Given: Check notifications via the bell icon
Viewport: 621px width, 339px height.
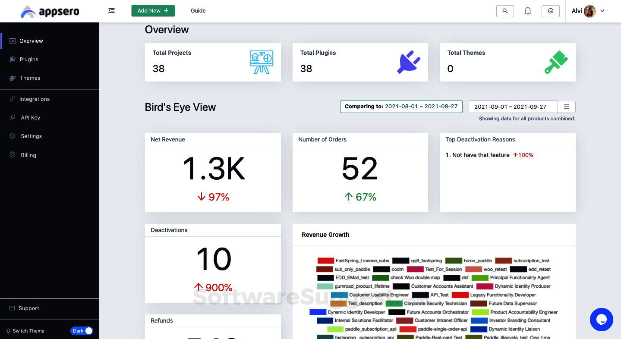Looking at the screenshot, I should (x=527, y=10).
